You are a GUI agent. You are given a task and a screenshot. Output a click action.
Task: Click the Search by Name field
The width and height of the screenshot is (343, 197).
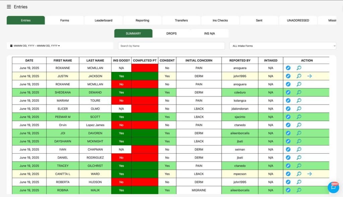[171, 46]
